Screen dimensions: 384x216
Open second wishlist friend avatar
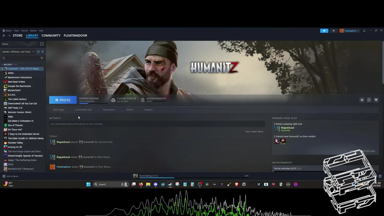click(x=283, y=141)
